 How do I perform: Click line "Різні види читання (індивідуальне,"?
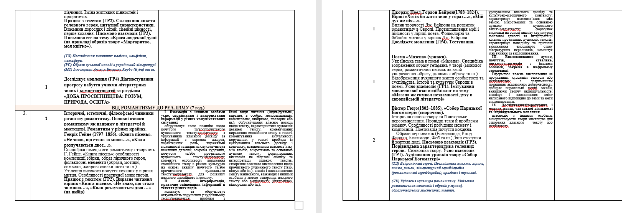click(x=260, y=112)
